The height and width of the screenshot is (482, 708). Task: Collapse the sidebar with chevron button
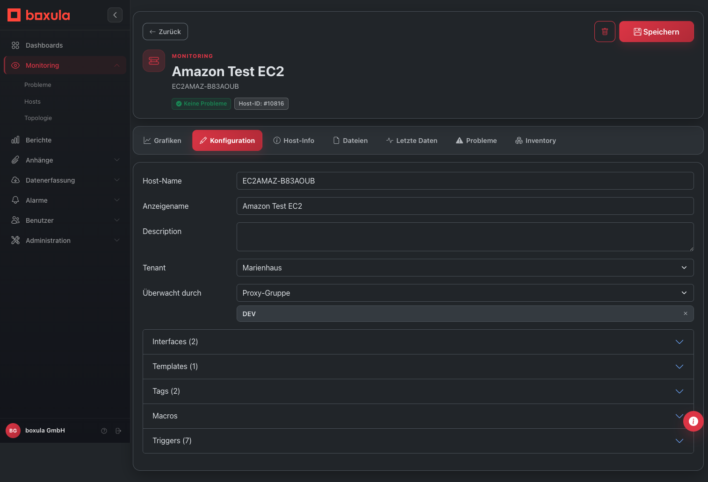coord(115,15)
